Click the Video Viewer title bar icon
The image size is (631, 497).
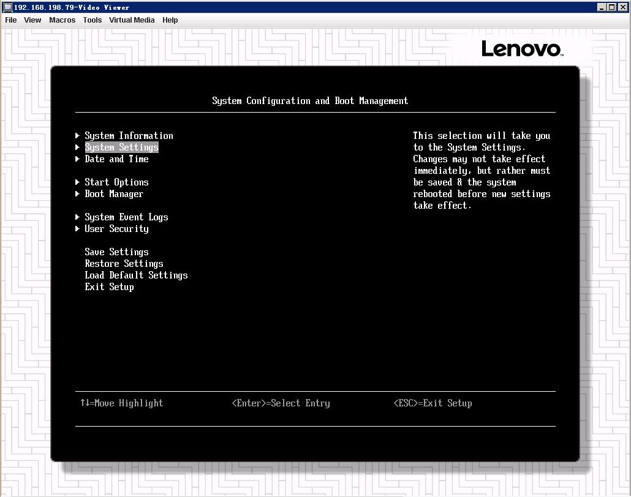(x=7, y=7)
